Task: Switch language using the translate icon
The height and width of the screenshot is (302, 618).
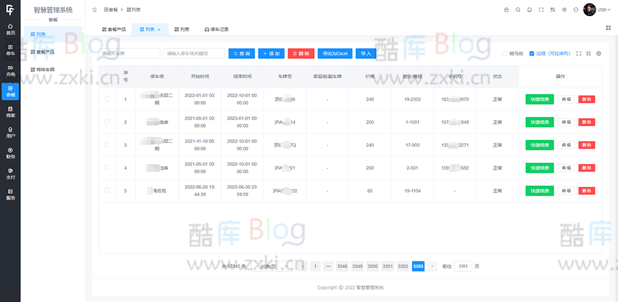Action: click(x=552, y=10)
